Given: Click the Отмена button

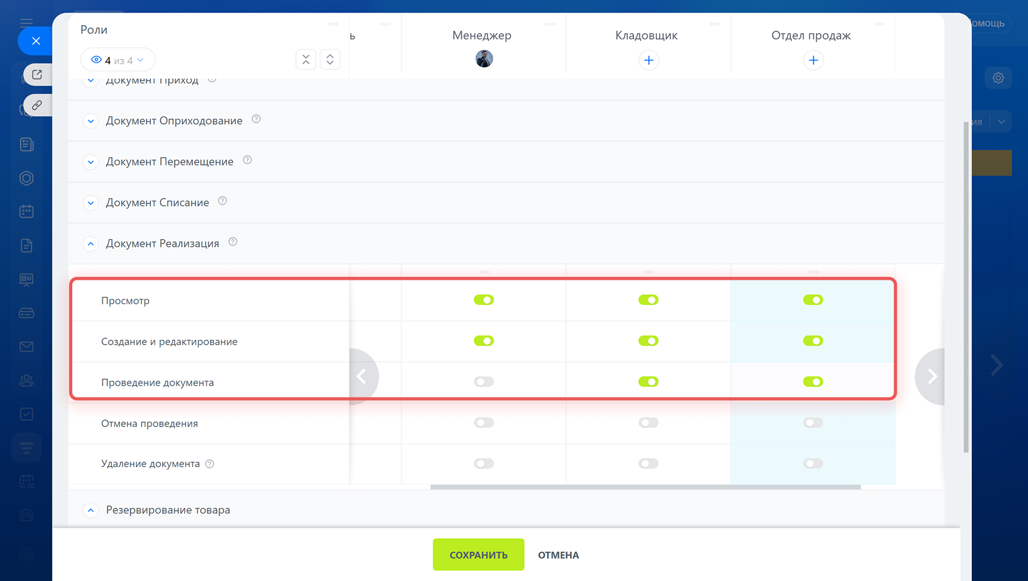Looking at the screenshot, I should [558, 555].
